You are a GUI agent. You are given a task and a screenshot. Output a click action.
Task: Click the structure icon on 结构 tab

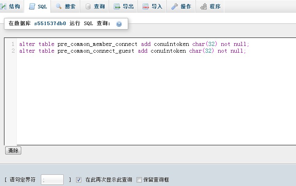pyautogui.click(x=3, y=6)
